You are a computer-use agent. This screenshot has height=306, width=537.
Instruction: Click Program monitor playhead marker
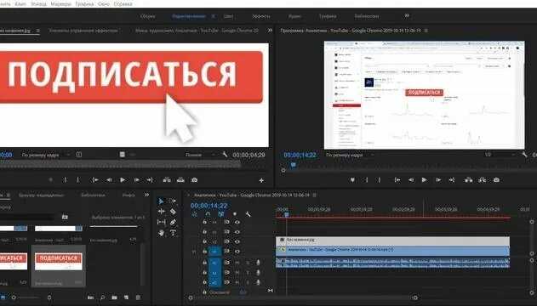click(293, 165)
